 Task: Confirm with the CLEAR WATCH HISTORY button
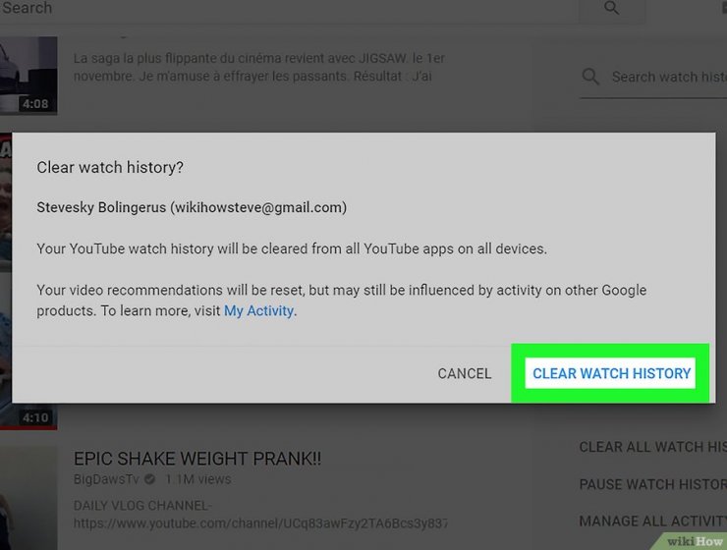tap(611, 373)
